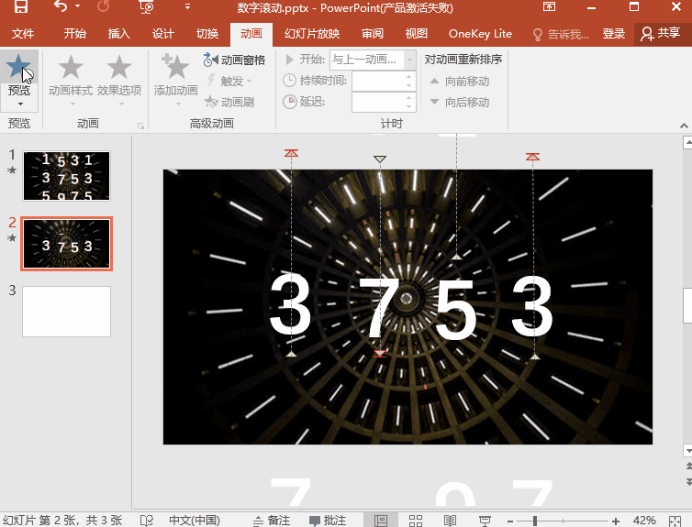692x527 pixels.
Task: Click the 登录 sign-in link
Action: click(613, 34)
